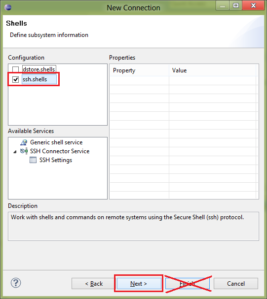This screenshot has height=299, width=267.
Task: Go to the Next wizard page
Action: coord(139,284)
